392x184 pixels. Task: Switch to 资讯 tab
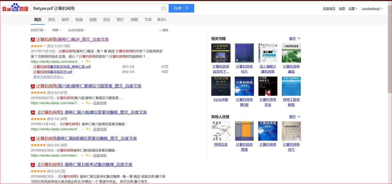tap(51, 20)
